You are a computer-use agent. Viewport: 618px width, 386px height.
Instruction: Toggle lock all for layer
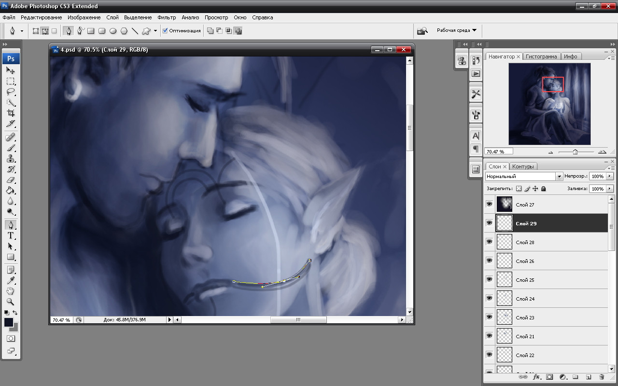544,189
